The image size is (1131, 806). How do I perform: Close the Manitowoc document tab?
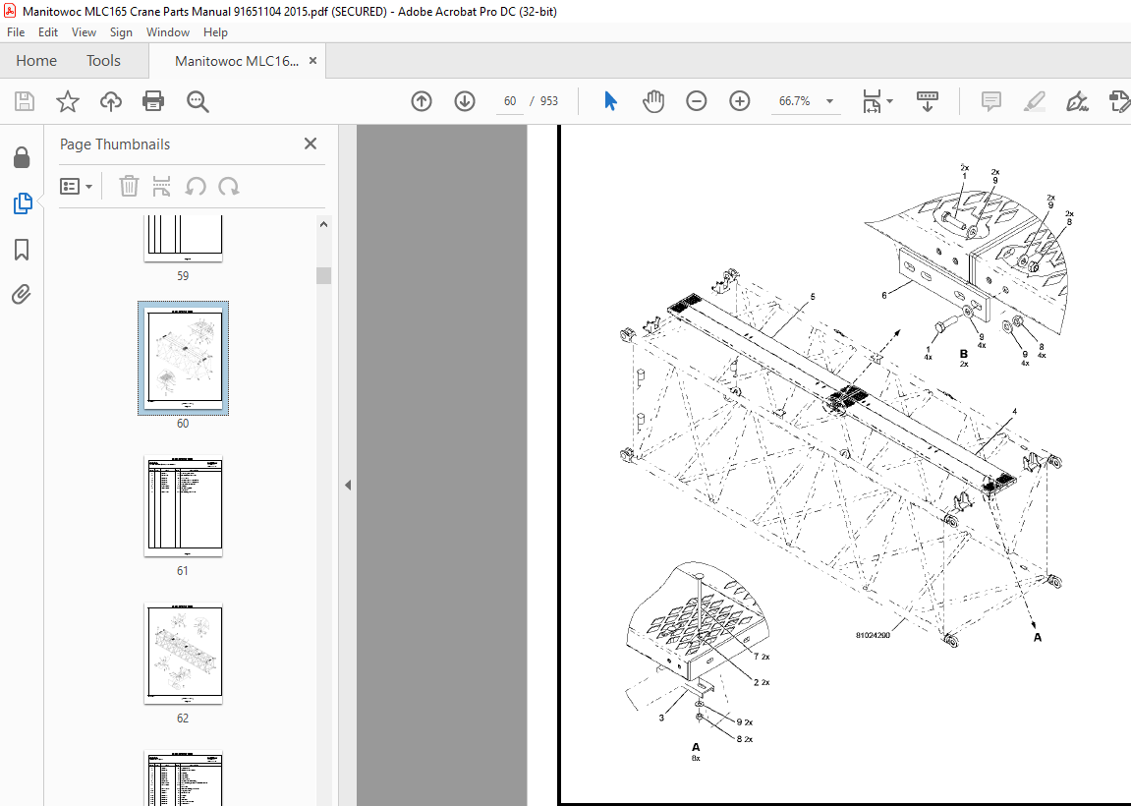point(313,61)
